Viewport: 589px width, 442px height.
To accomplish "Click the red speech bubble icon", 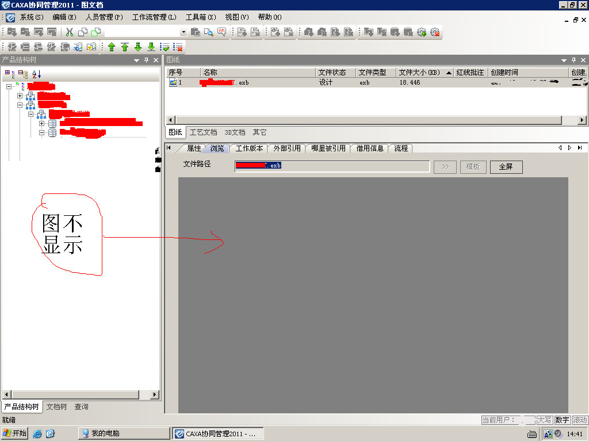I will [222, 32].
